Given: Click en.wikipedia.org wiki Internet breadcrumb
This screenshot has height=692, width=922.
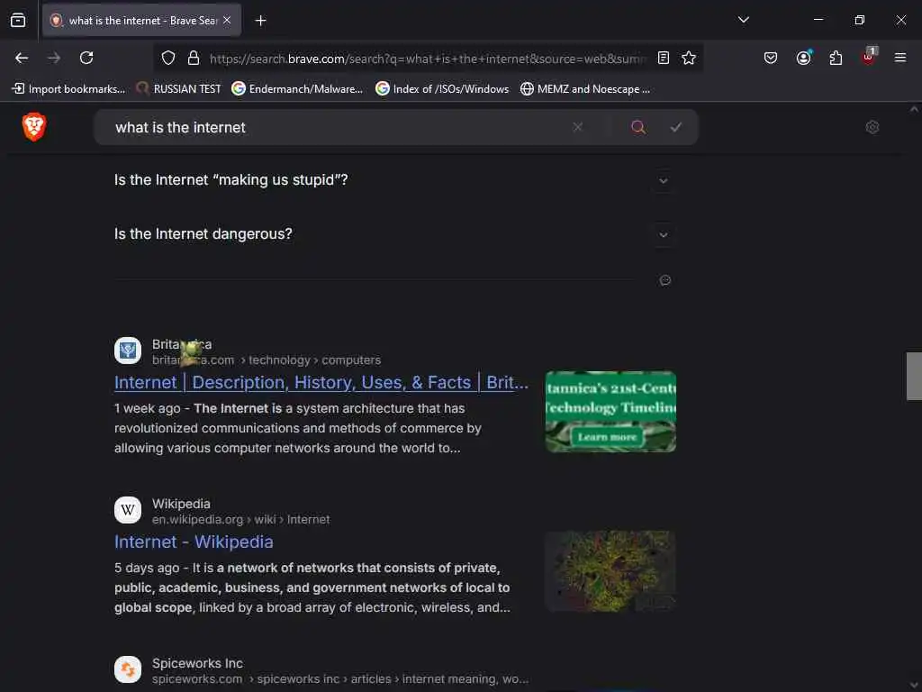Looking at the screenshot, I should [x=240, y=520].
